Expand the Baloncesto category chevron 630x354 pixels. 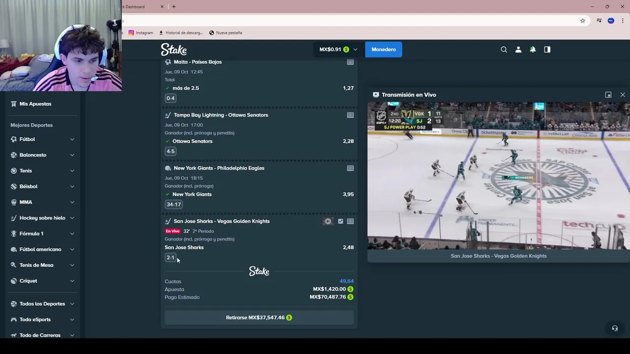72,155
